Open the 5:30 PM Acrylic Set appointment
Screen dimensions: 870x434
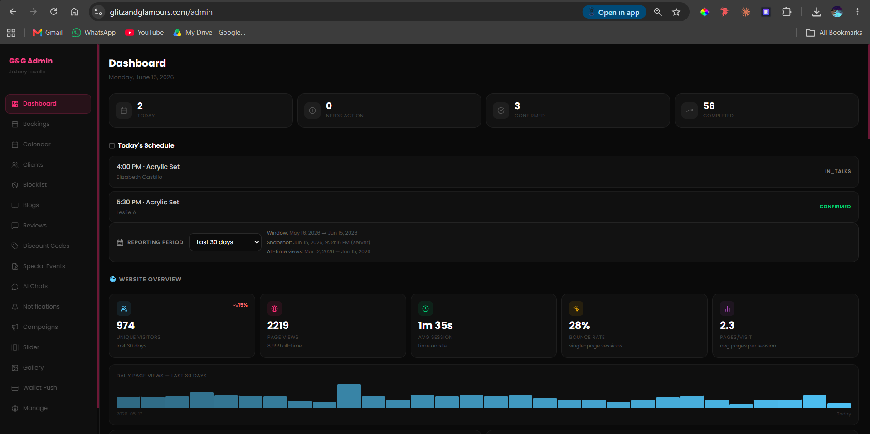tap(484, 207)
